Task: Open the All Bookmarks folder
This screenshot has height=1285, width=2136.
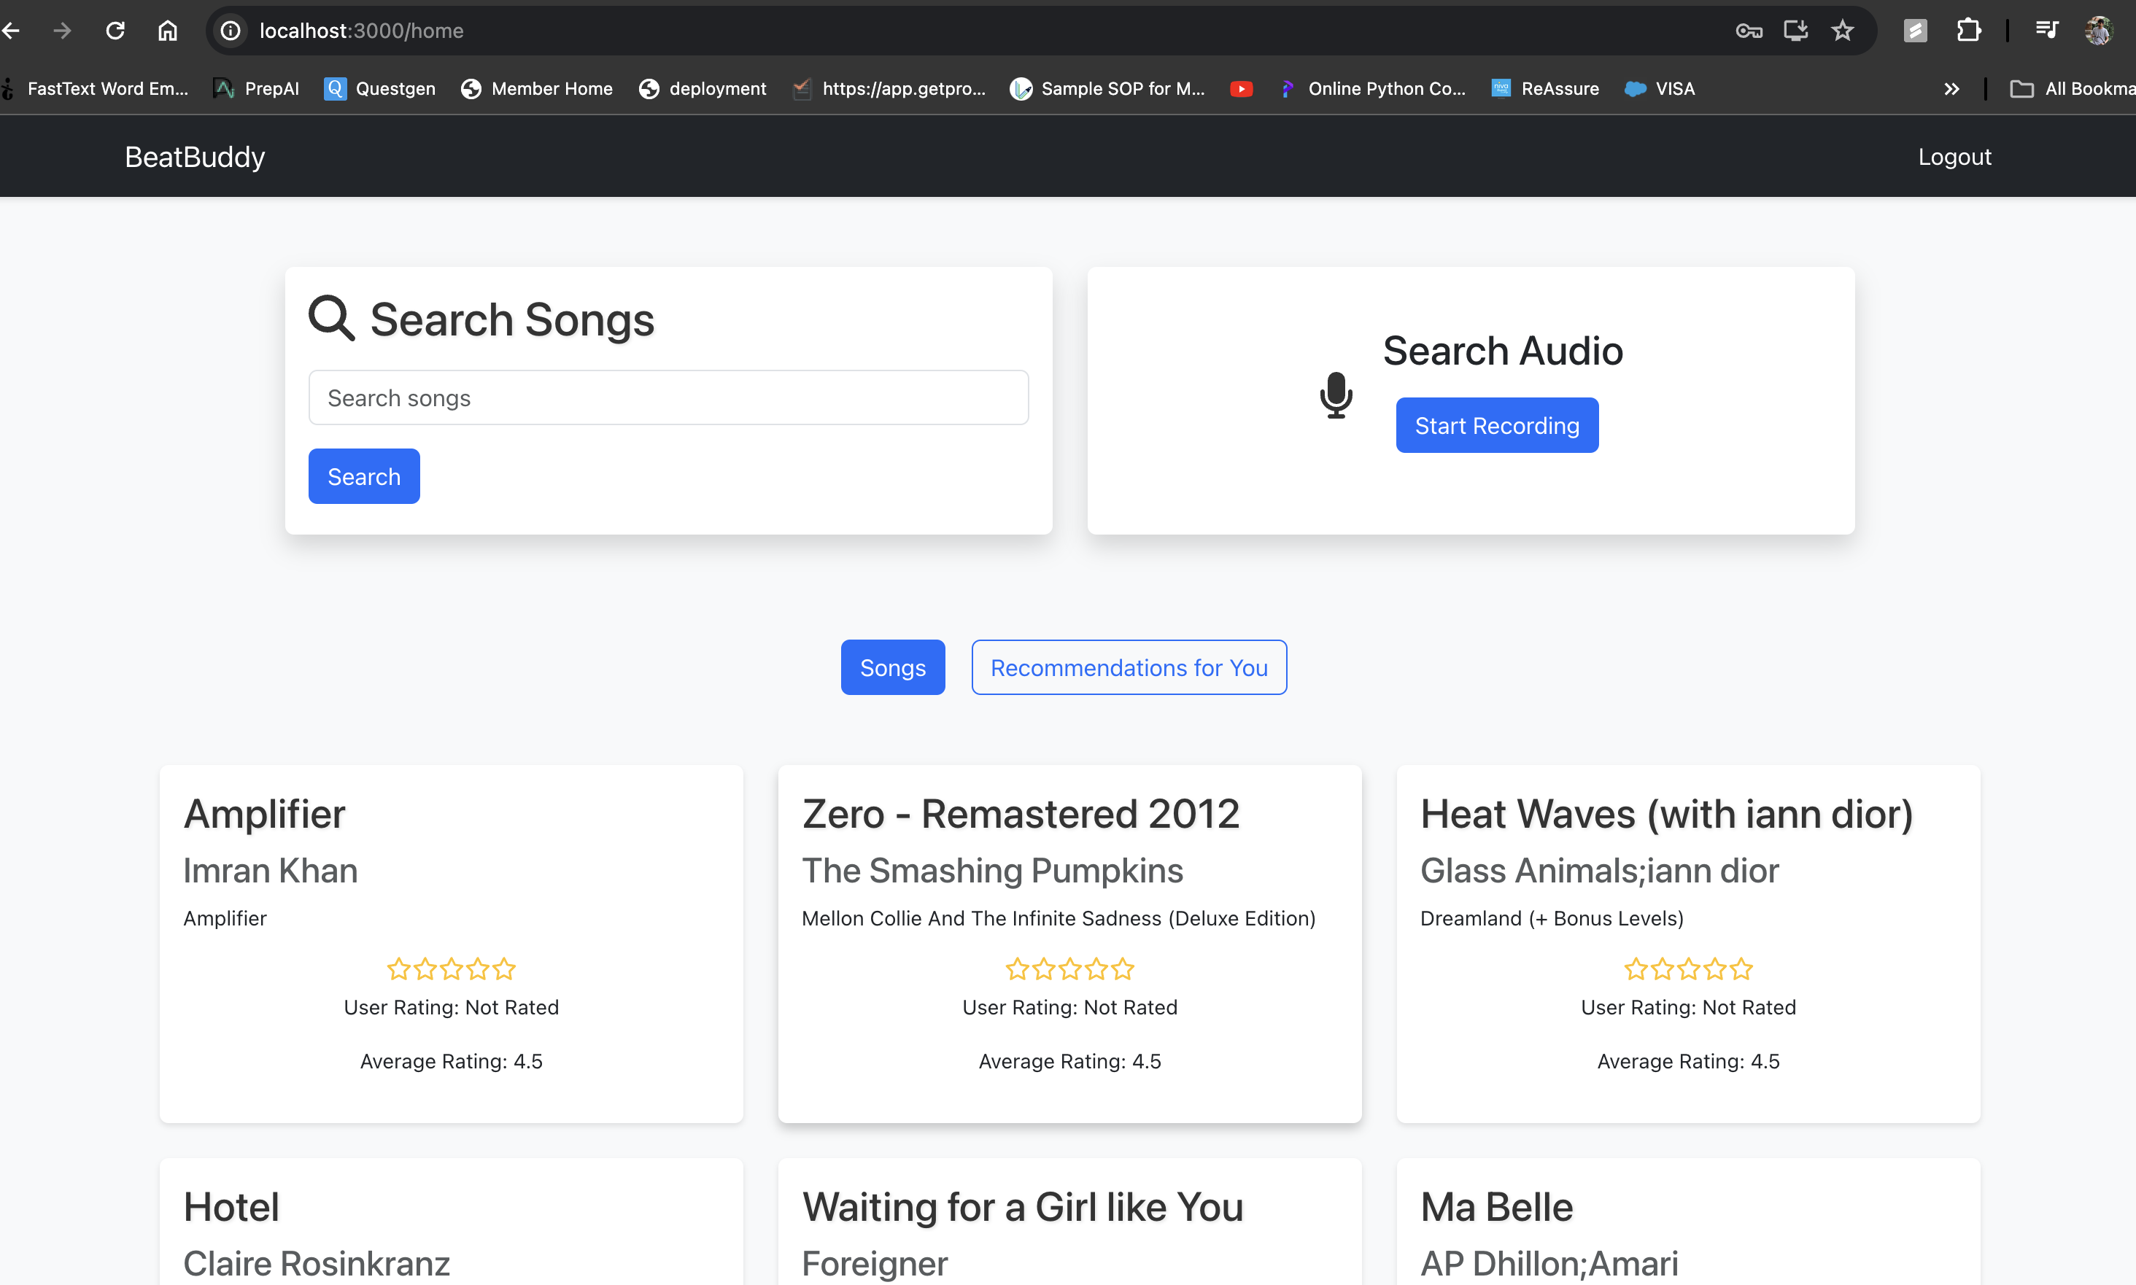Action: point(2072,89)
